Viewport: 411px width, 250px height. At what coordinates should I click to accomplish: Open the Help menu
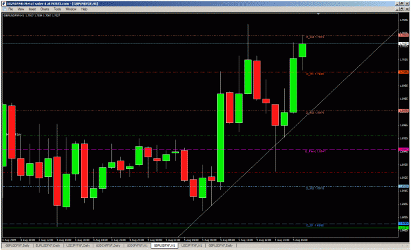pyautogui.click(x=84, y=9)
